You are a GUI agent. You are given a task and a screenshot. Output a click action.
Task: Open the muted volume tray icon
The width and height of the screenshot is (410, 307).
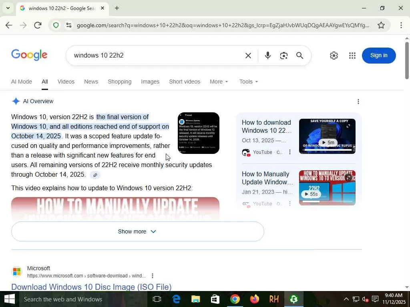[365, 299]
